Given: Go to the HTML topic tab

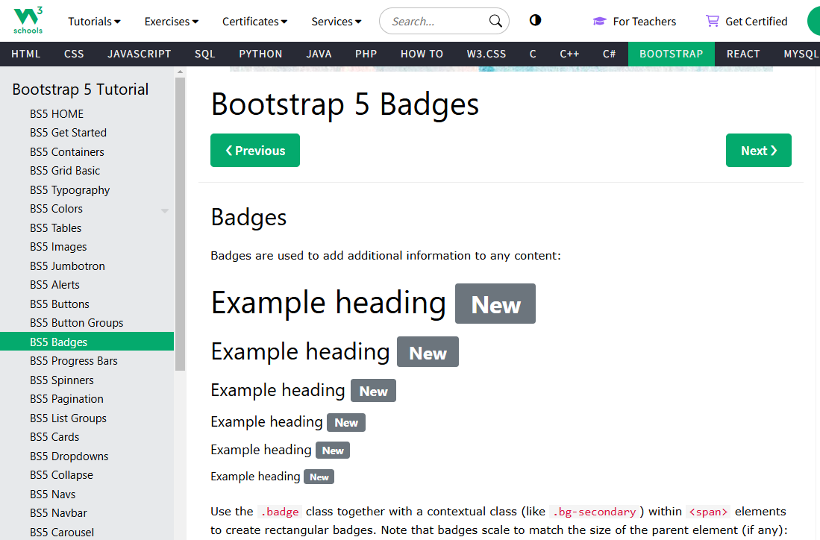Looking at the screenshot, I should (x=25, y=54).
